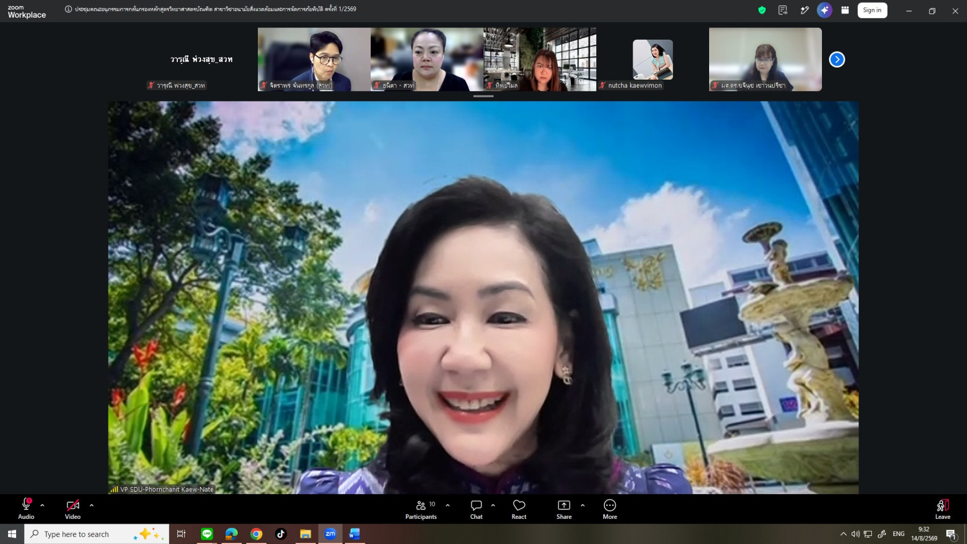Minimize the Zoom meeting window
The width and height of the screenshot is (967, 544).
[x=909, y=11]
